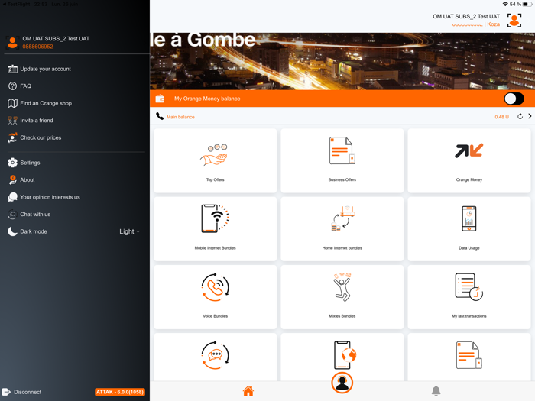
Task: Select Your opinion interests us item
Action: (x=50, y=197)
